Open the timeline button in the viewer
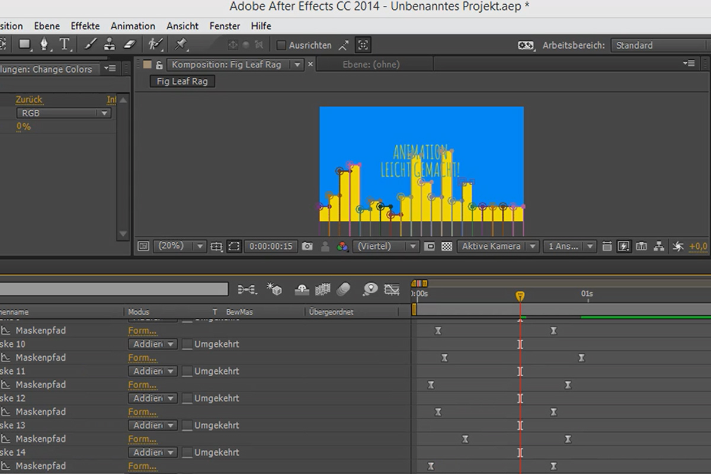This screenshot has width=711, height=474. pyautogui.click(x=641, y=246)
